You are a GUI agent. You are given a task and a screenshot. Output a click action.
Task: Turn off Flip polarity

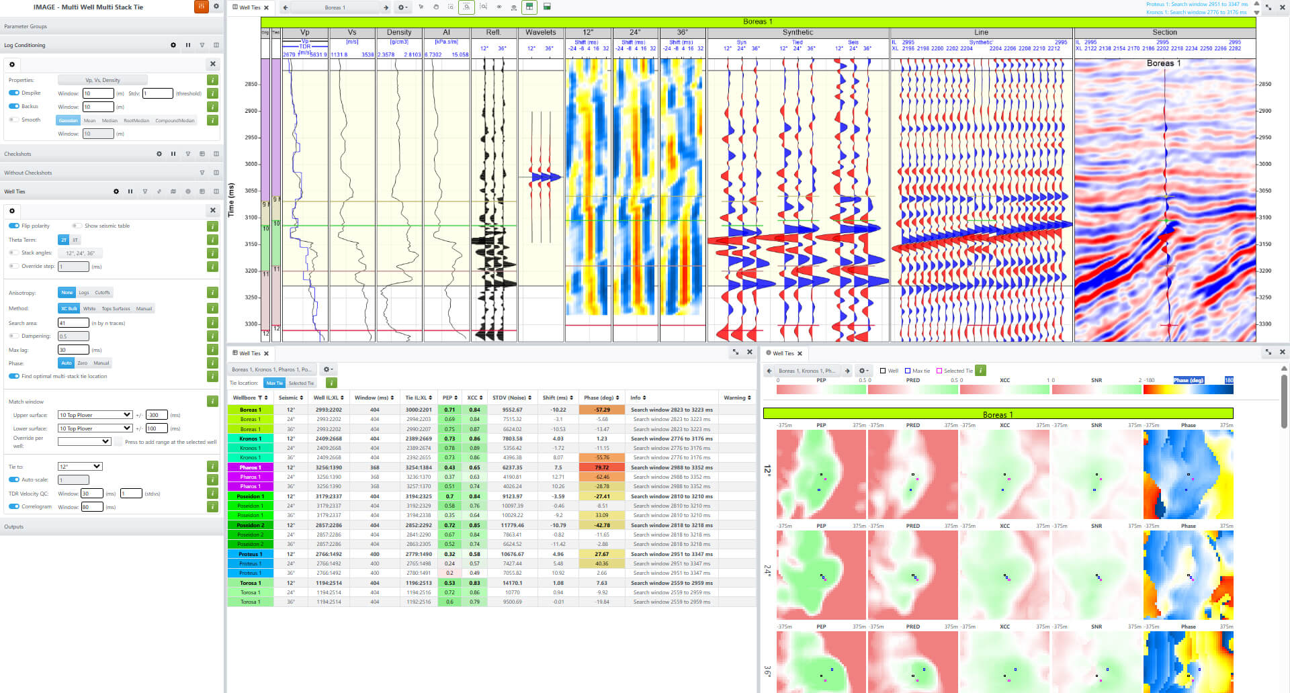coord(14,226)
